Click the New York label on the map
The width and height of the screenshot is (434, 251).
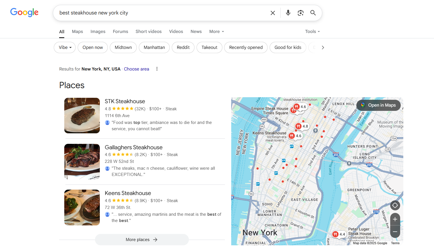tap(260, 233)
